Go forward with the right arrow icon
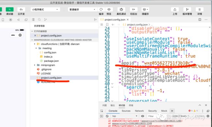 point(119,25)
